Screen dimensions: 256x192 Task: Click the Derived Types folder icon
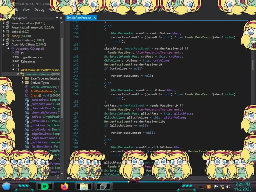(x=26, y=82)
